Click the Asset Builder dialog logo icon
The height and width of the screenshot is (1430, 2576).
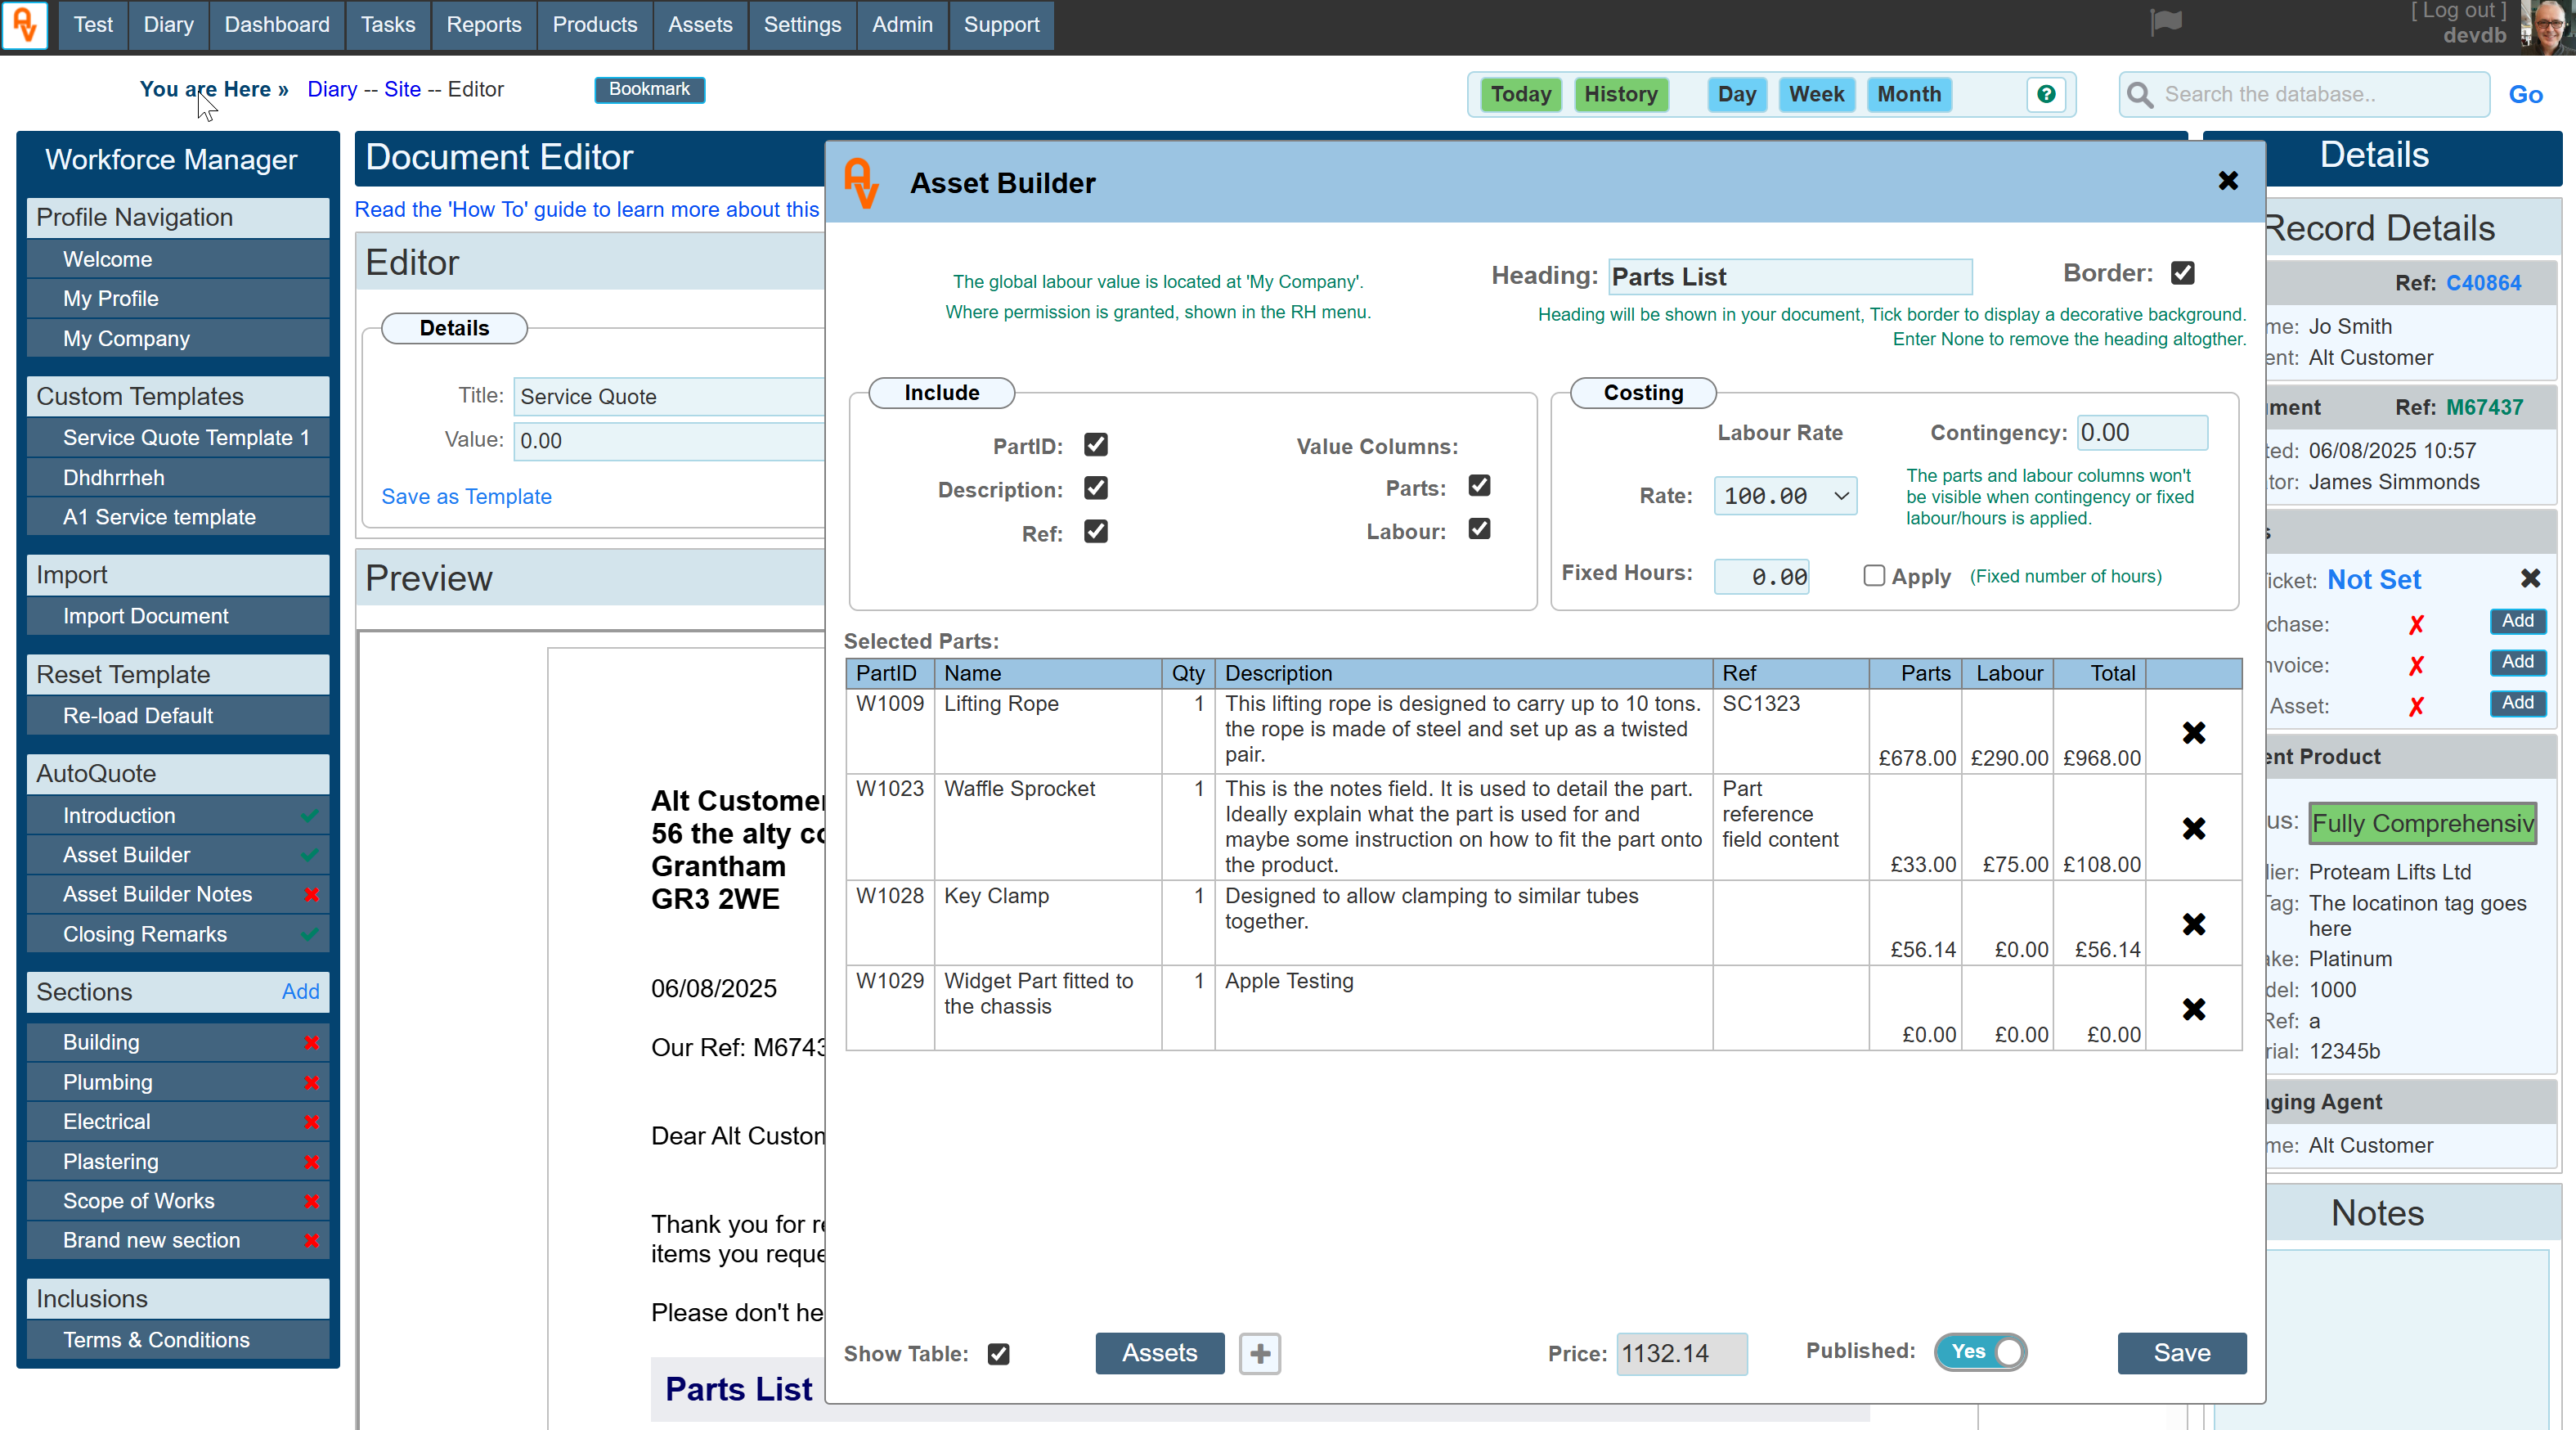point(860,183)
